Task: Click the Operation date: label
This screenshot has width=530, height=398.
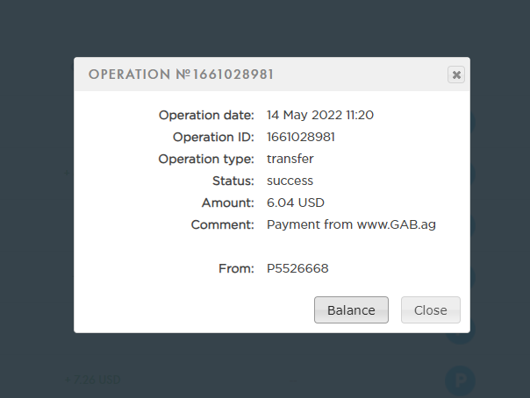Action: pos(206,115)
